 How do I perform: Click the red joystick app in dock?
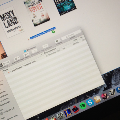point(75,109)
